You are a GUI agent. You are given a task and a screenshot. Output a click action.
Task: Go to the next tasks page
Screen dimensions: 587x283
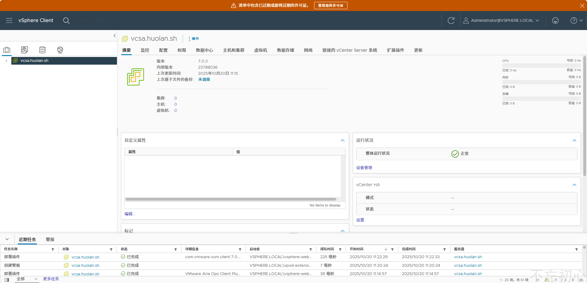click(x=573, y=280)
